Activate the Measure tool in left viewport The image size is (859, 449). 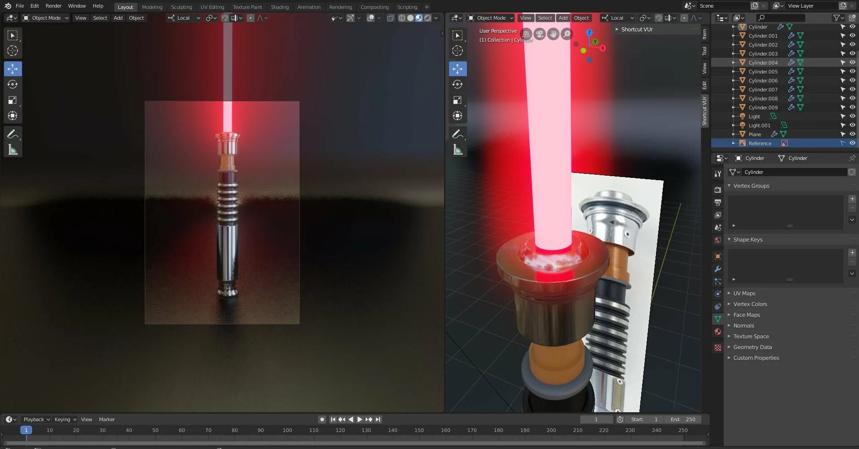[13, 150]
